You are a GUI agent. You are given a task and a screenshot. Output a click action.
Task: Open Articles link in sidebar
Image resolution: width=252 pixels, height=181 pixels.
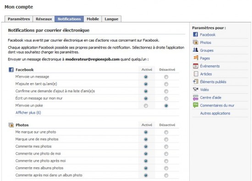click(206, 74)
